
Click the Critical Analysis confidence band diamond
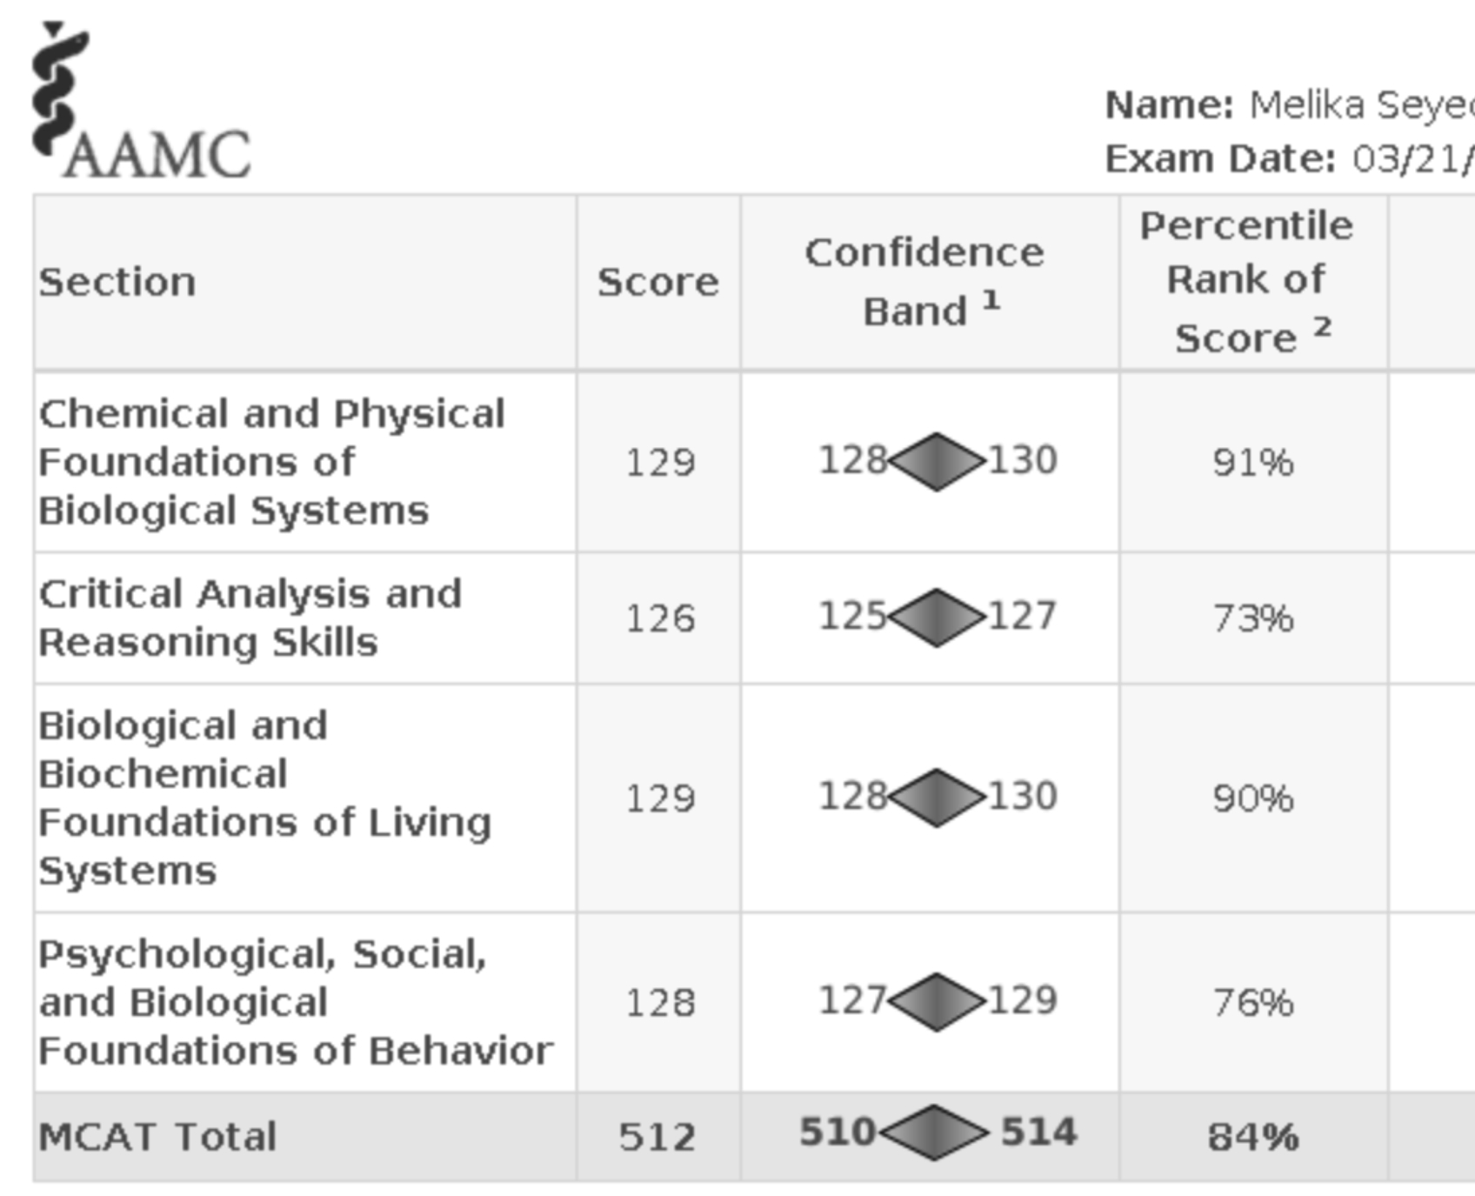937,618
